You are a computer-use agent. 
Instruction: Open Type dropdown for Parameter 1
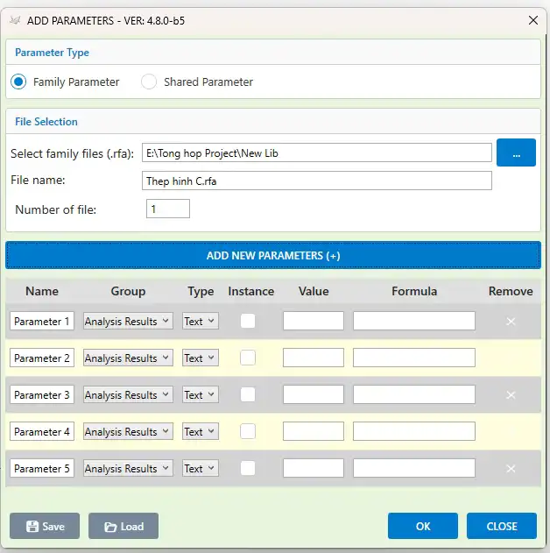[x=201, y=321]
